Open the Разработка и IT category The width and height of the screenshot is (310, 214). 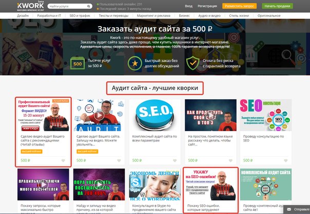point(49,15)
